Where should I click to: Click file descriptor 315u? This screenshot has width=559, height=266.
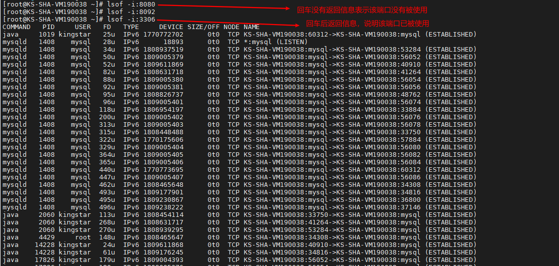point(107,132)
